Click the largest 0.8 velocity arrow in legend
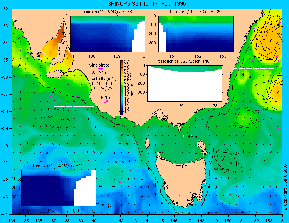Viewport: 289px width, 223px height. (109, 88)
